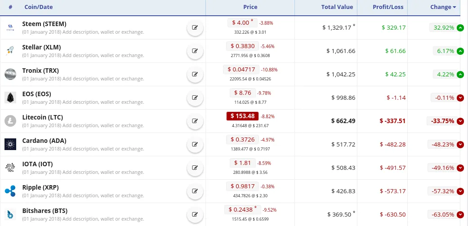Click the edit icon for Stellar (XLM)
Screen dimensions: 468x226
(195, 51)
